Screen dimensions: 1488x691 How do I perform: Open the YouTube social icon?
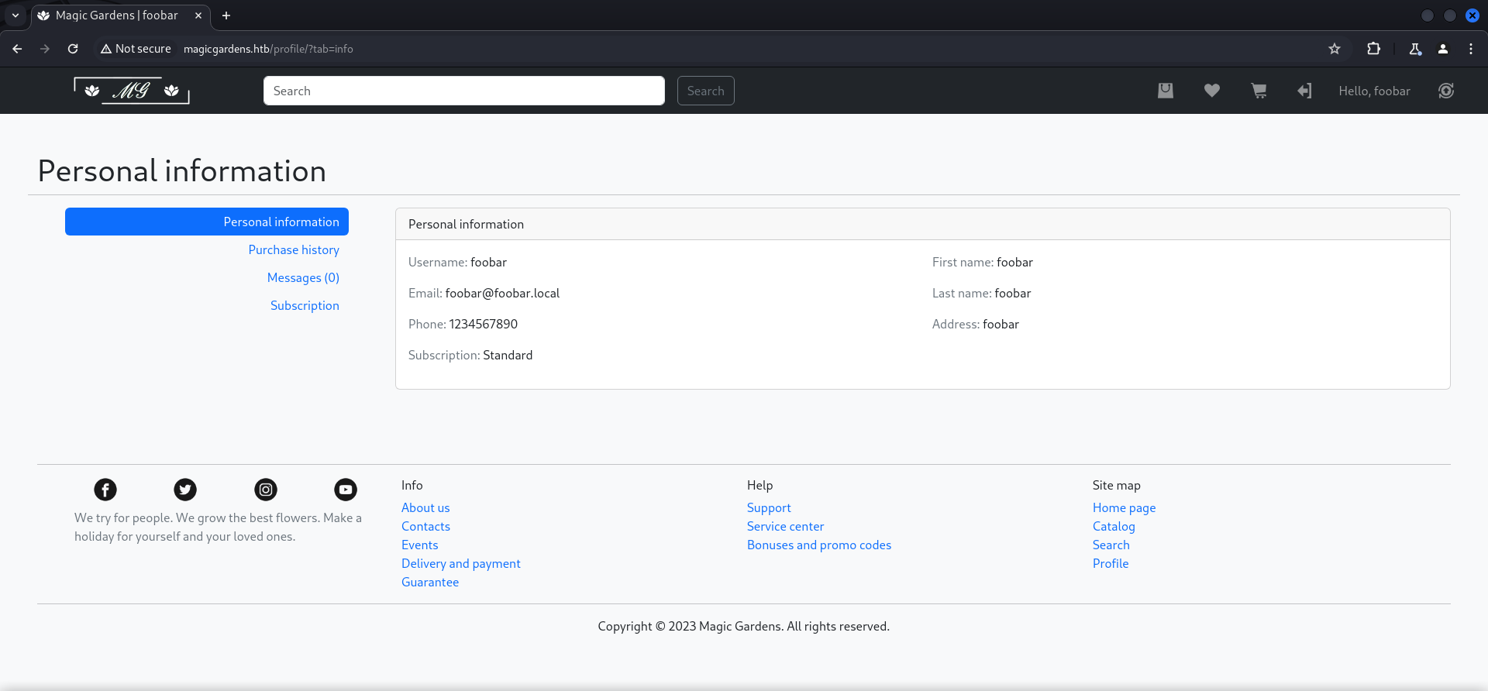click(x=346, y=490)
